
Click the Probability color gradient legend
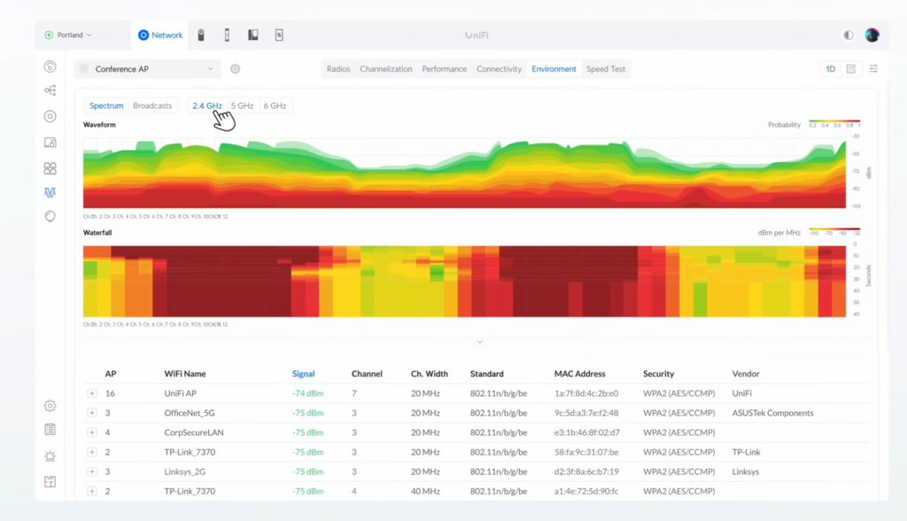[833, 121]
